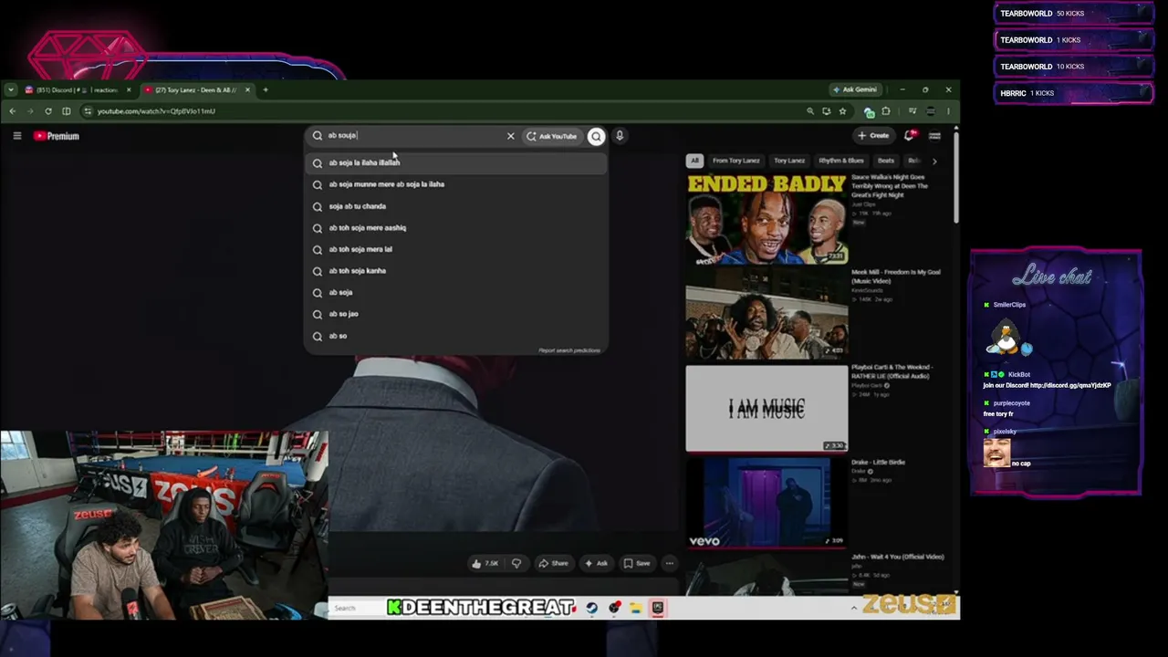This screenshot has width=1168, height=657.
Task: Save the video with the Save button
Action: [637, 563]
